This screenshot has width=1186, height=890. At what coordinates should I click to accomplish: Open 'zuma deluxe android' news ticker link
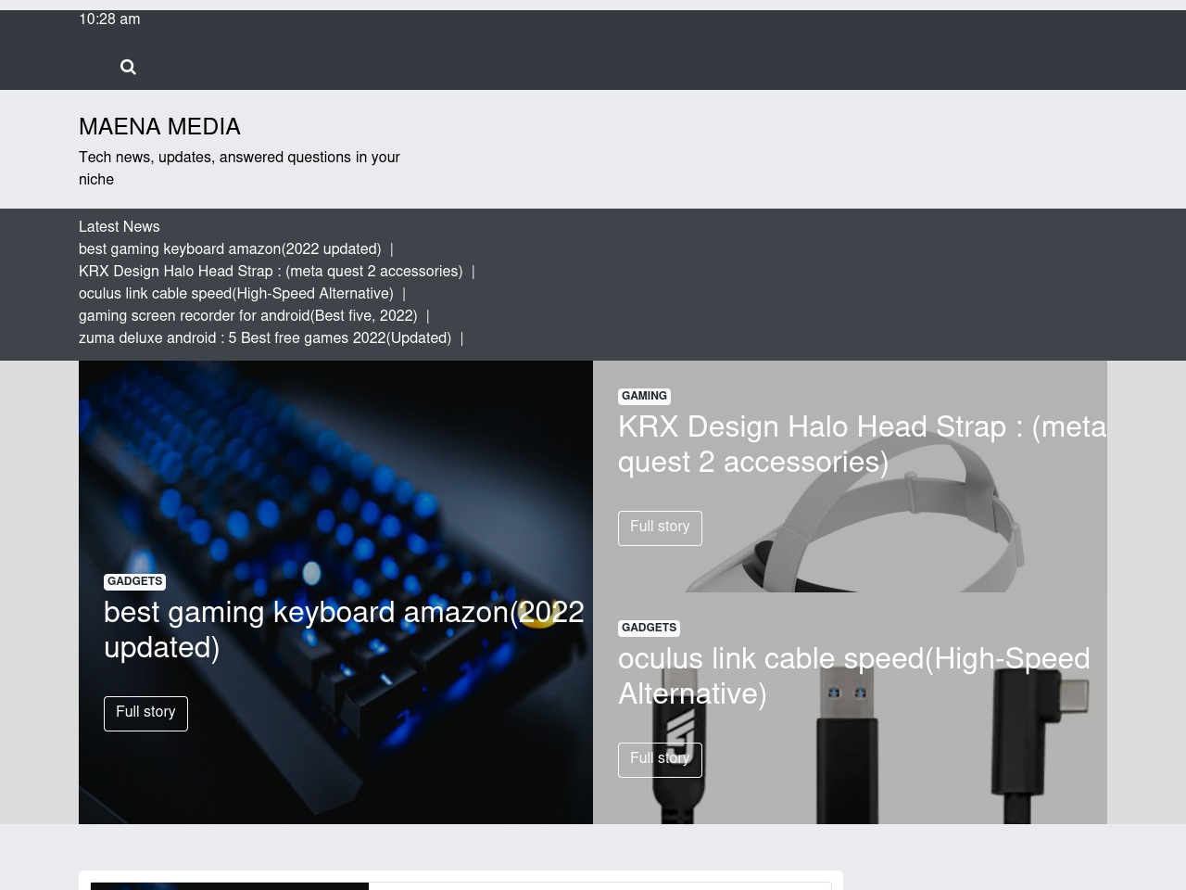point(265,338)
